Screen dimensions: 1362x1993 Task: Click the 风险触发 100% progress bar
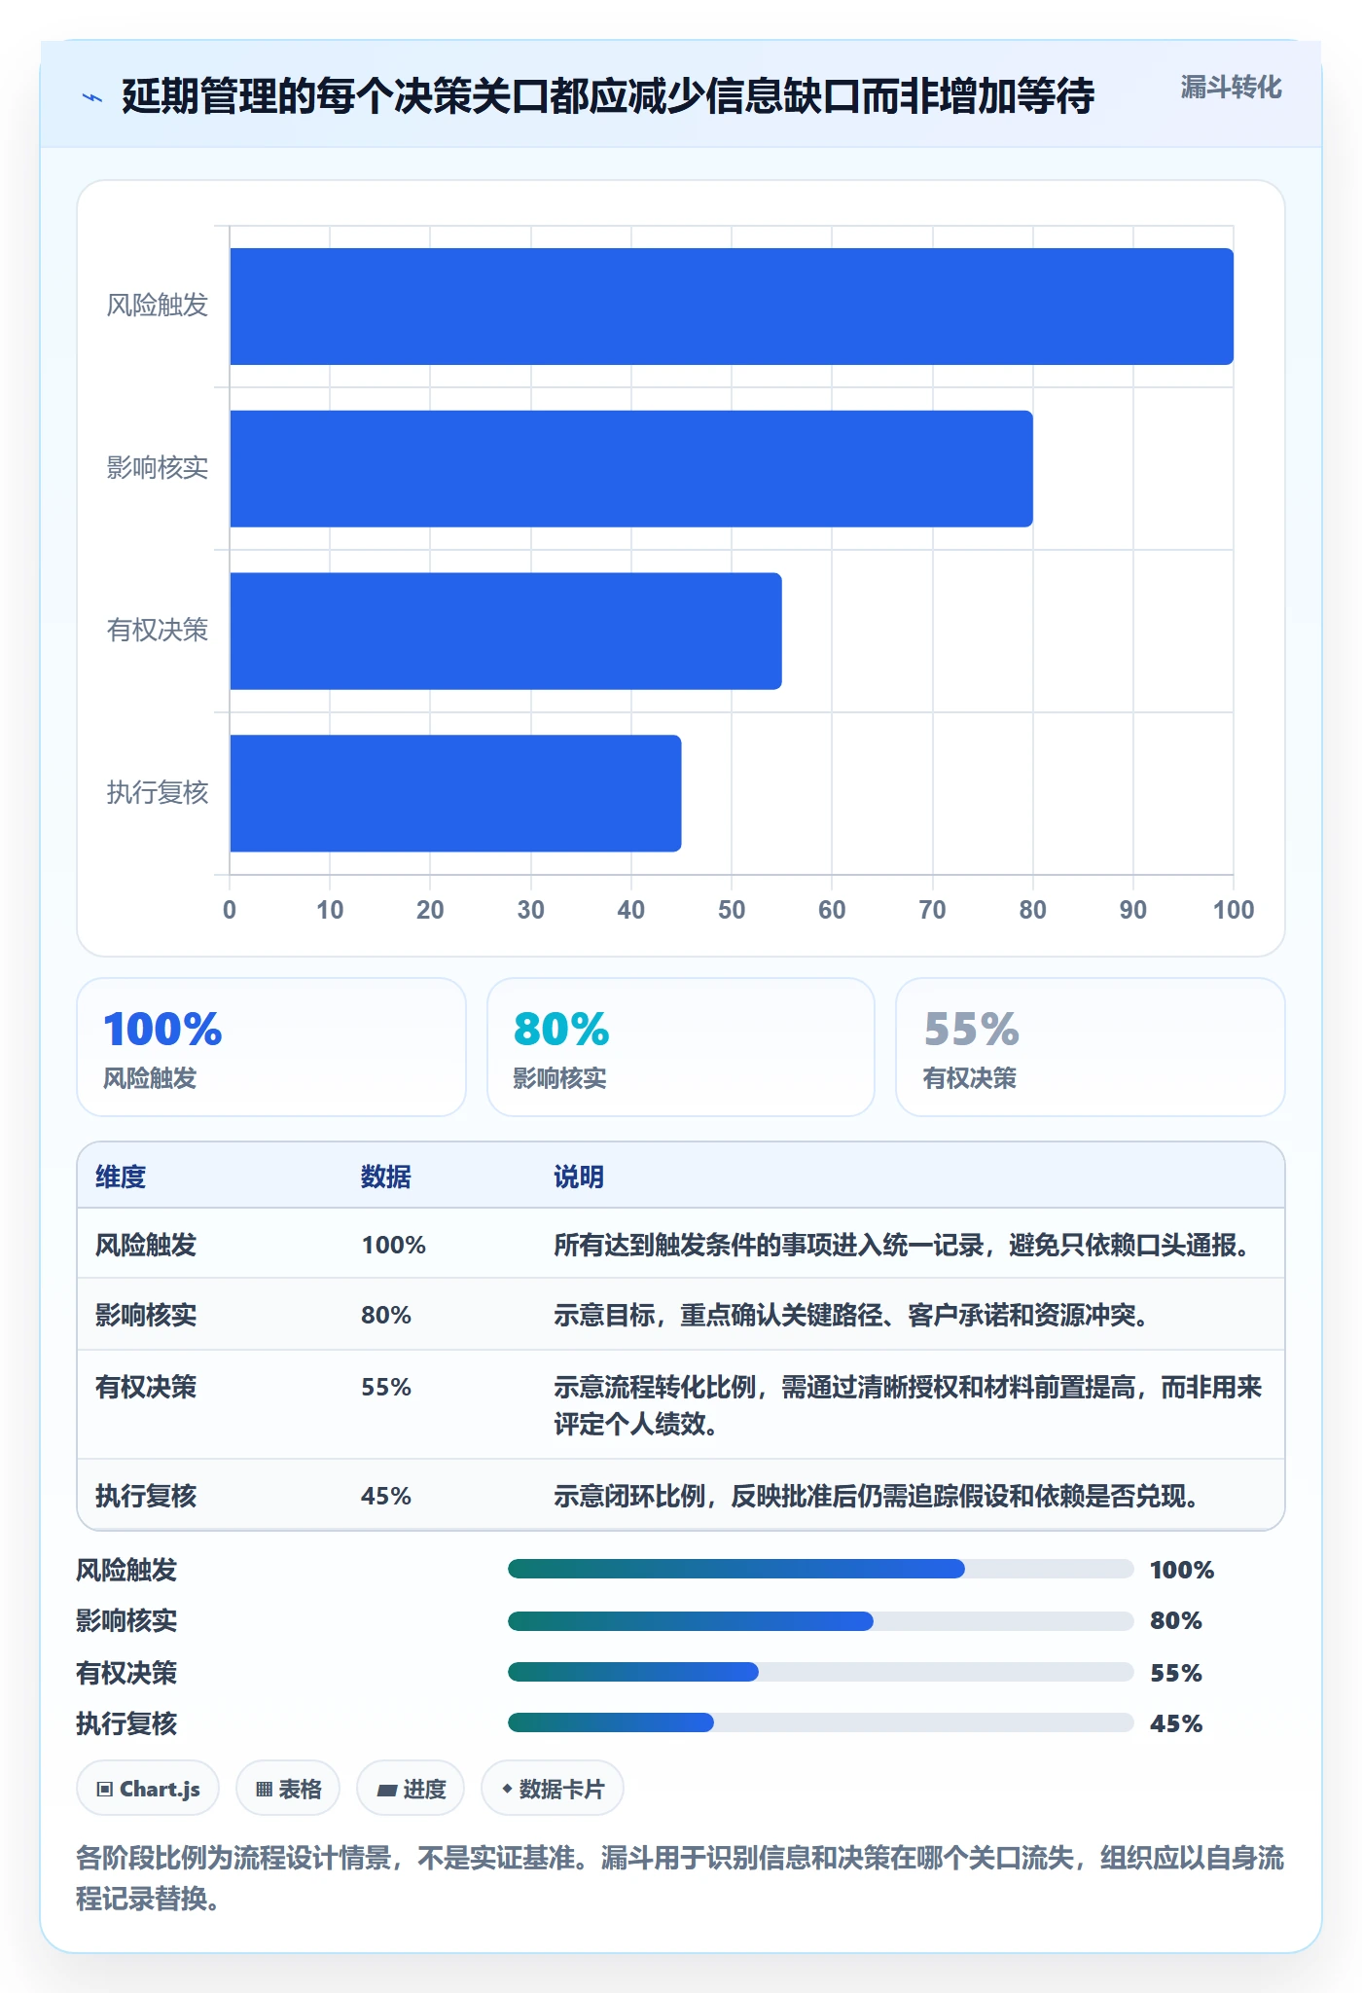(x=821, y=1569)
